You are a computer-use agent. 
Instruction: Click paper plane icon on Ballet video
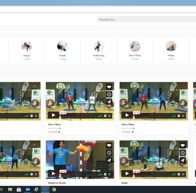(183, 160)
